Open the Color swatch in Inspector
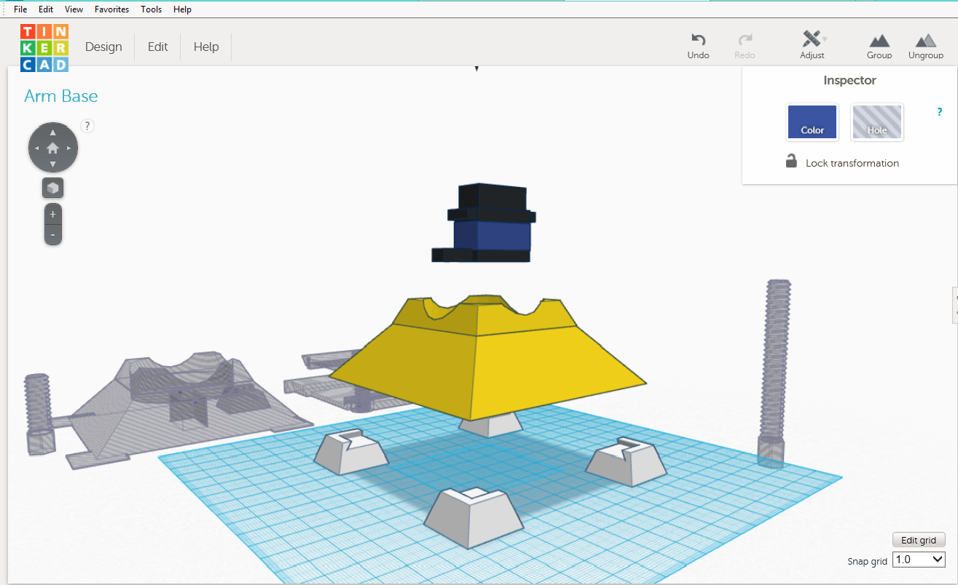This screenshot has width=958, height=585. pyautogui.click(x=812, y=122)
